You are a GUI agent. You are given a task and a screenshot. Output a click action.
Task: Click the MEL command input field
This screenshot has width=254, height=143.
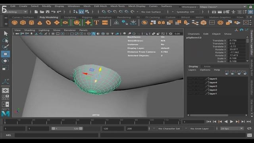pyautogui.click(x=56, y=135)
